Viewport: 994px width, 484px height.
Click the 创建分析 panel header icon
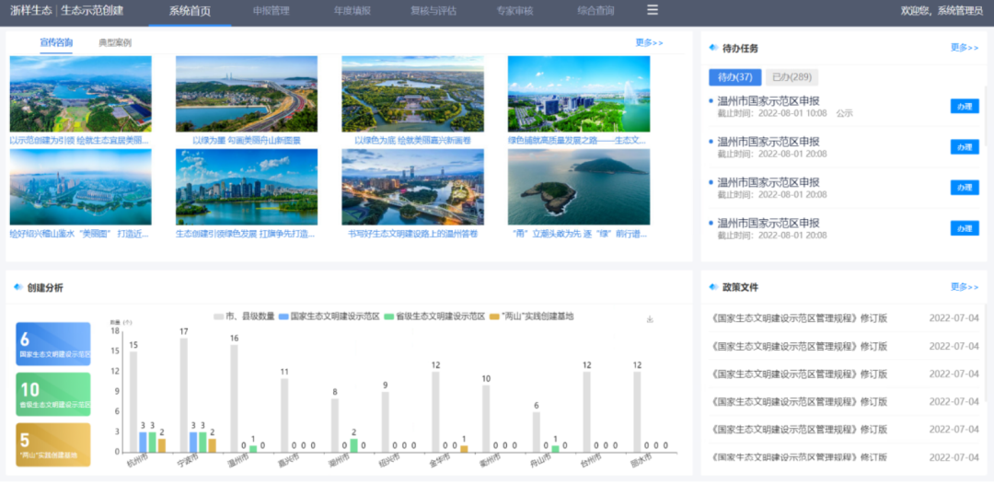pyautogui.click(x=18, y=288)
